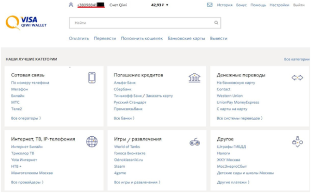This screenshot has height=193, width=311.
Task: Click the mobile phone category icon
Action: (x=92, y=77)
